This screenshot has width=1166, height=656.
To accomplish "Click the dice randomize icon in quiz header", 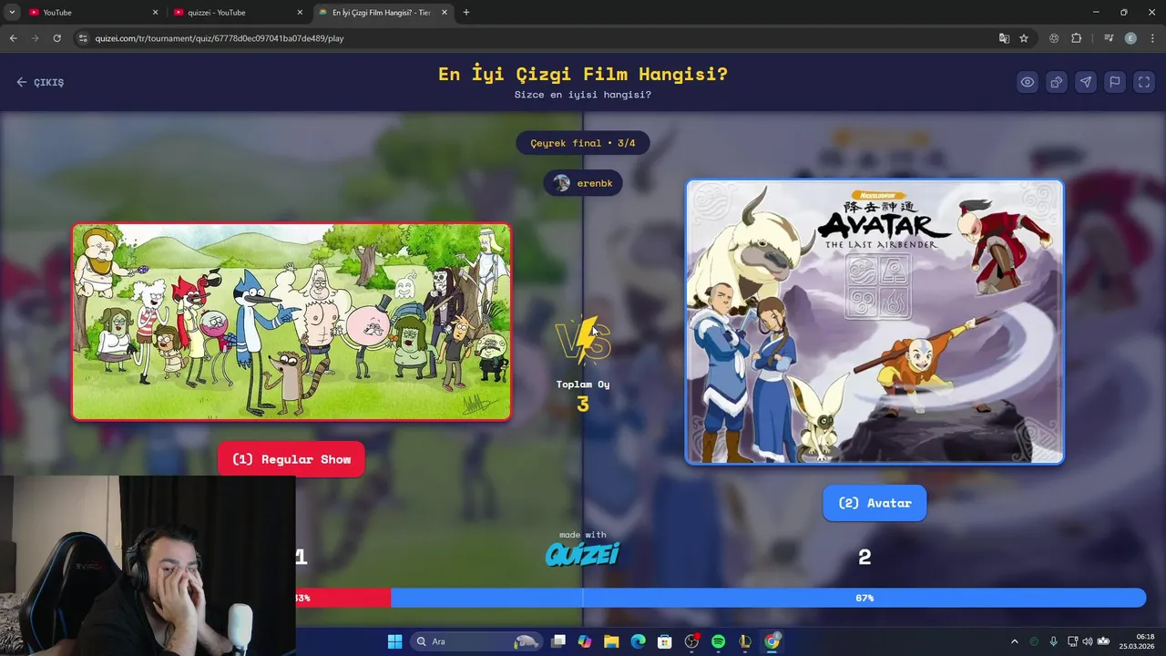I will (1057, 82).
